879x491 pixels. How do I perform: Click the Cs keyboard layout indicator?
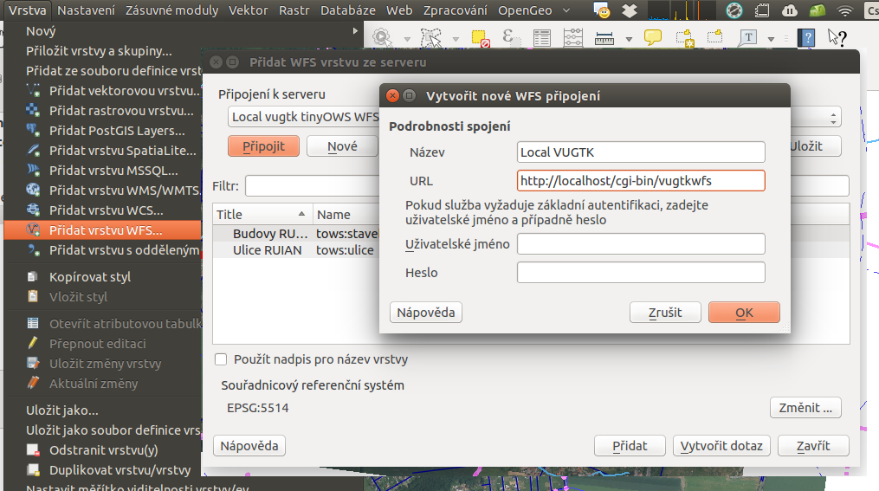(872, 10)
